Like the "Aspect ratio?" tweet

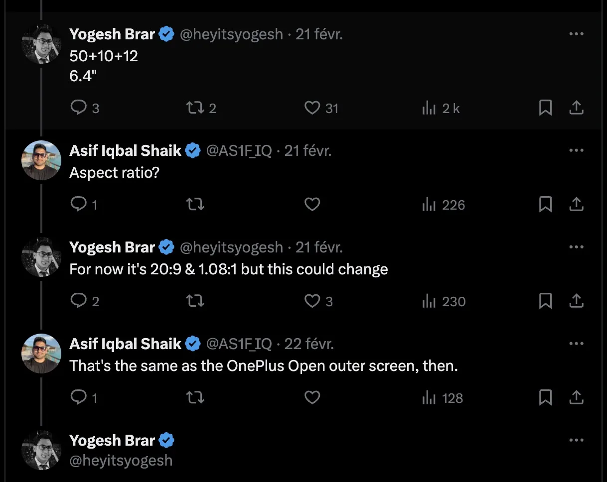tap(312, 204)
